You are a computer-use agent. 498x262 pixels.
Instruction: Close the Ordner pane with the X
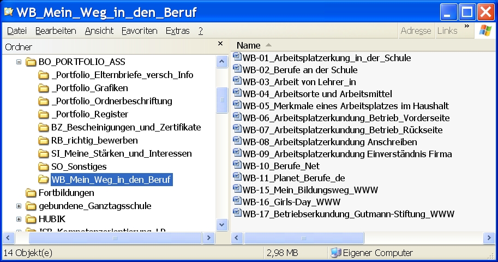pyautogui.click(x=220, y=44)
